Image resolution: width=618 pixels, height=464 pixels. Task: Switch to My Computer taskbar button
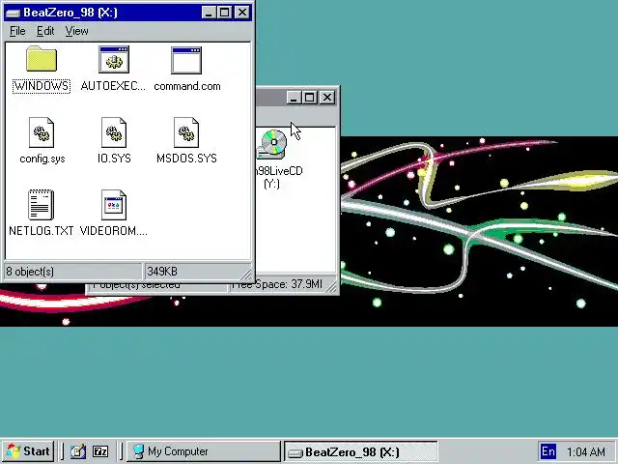[204, 451]
